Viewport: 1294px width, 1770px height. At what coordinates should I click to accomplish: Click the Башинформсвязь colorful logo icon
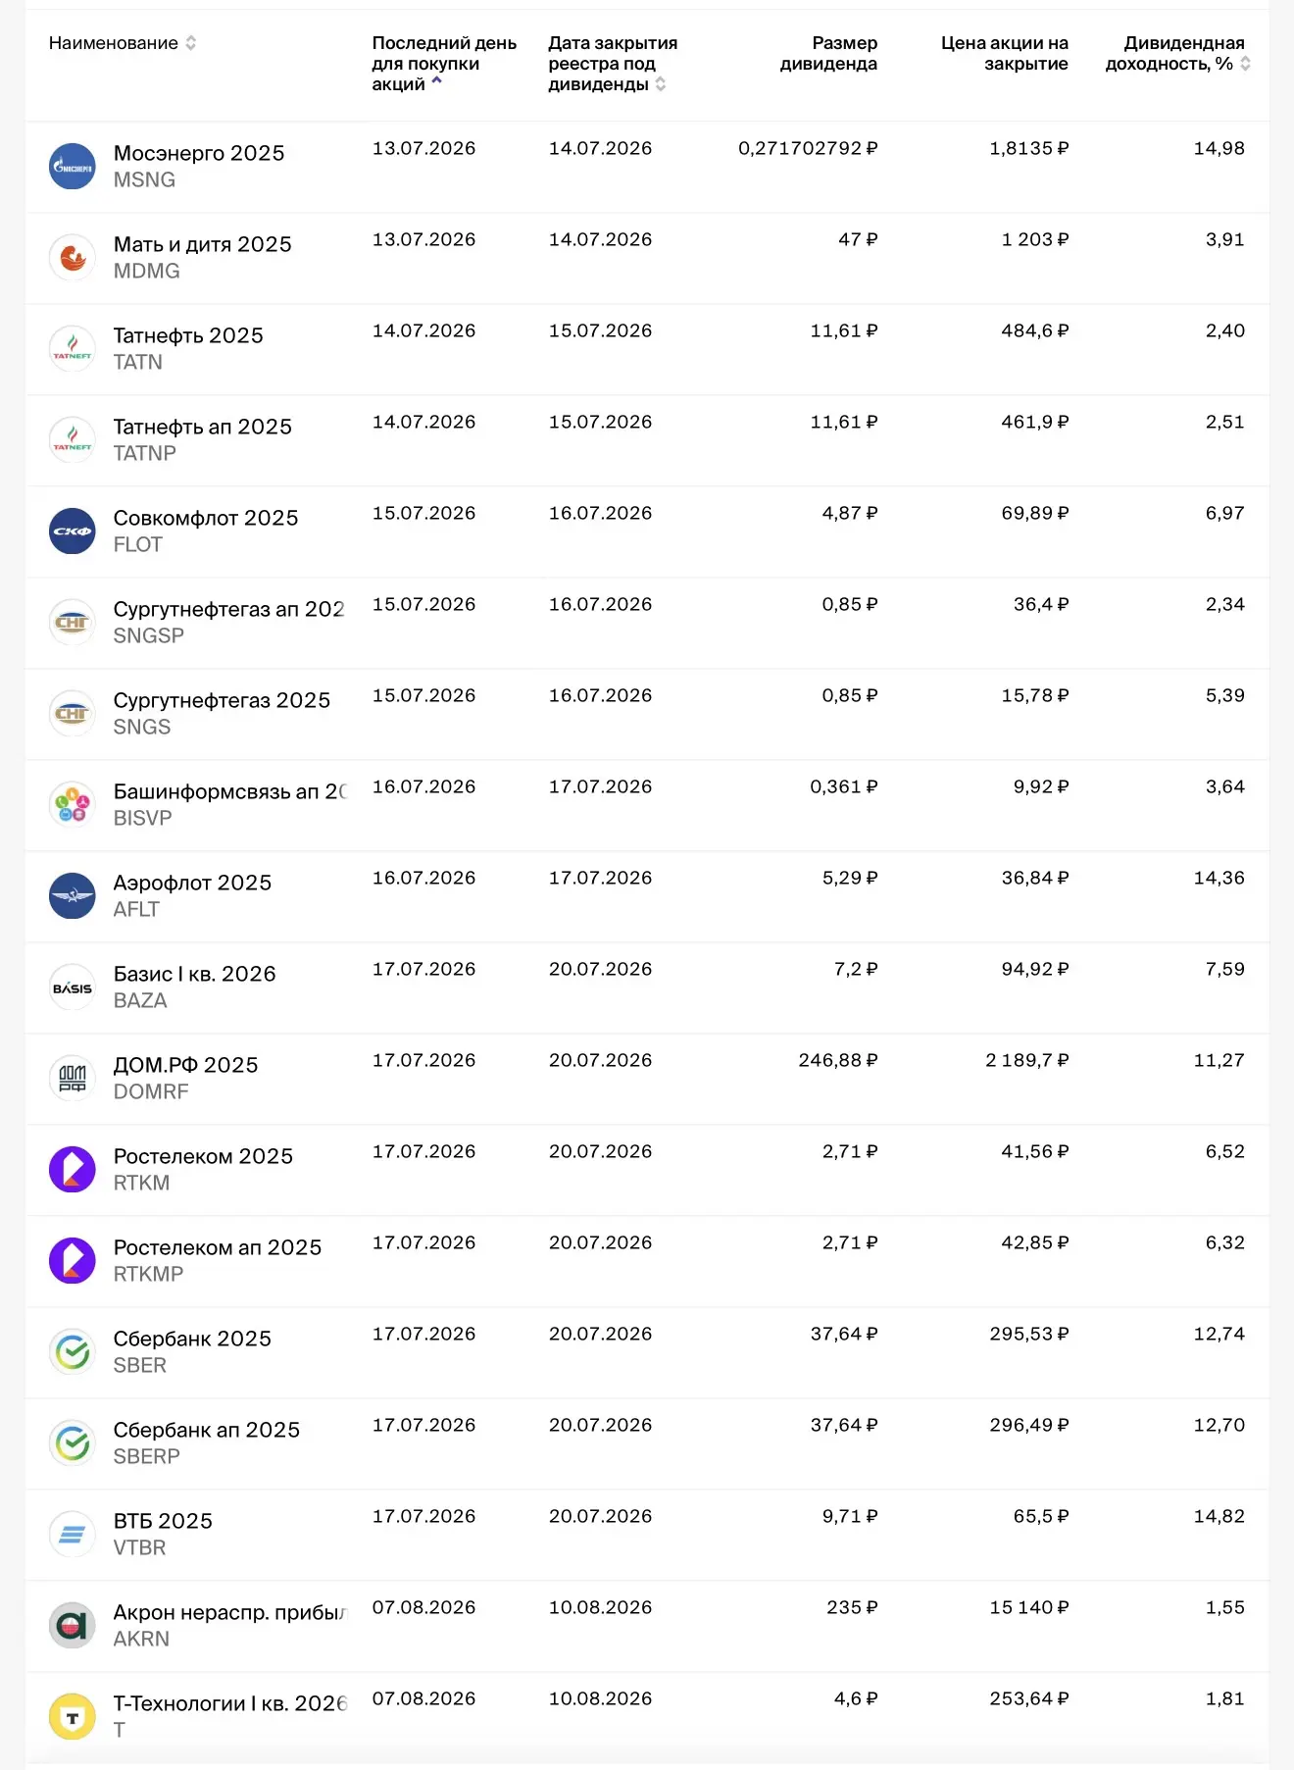(73, 805)
